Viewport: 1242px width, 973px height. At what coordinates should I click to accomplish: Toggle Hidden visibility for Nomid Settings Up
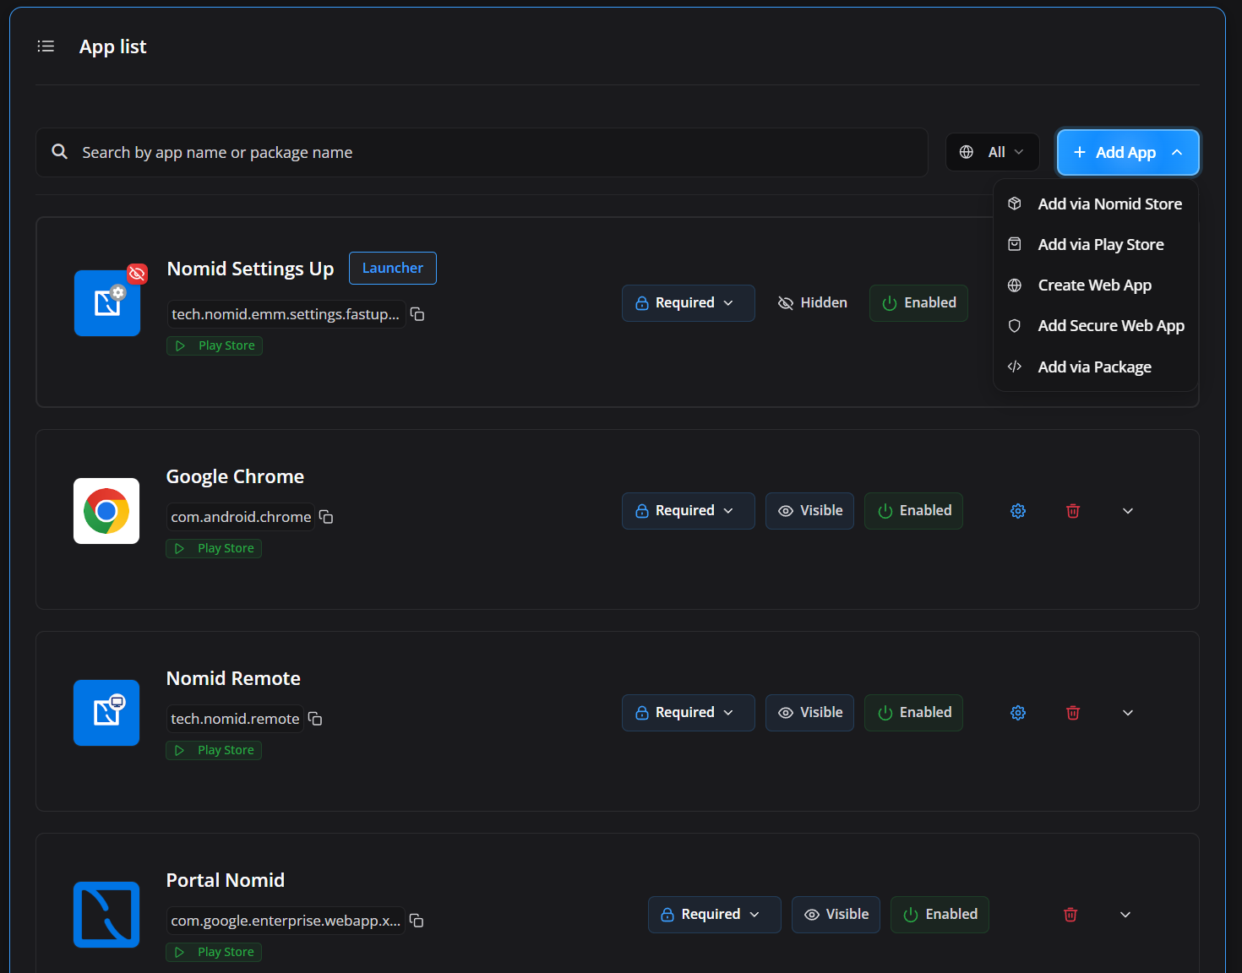[813, 303]
